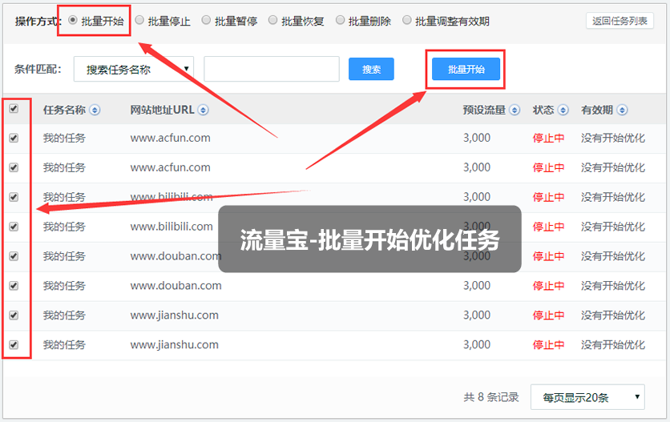Click 我的任务 name in first jianshu row
This screenshot has height=422, width=670.
coord(65,315)
